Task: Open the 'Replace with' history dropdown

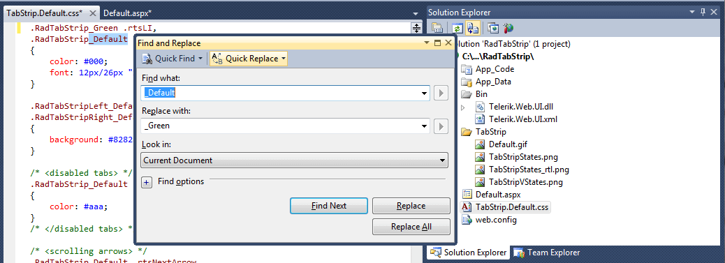Action: tap(425, 126)
